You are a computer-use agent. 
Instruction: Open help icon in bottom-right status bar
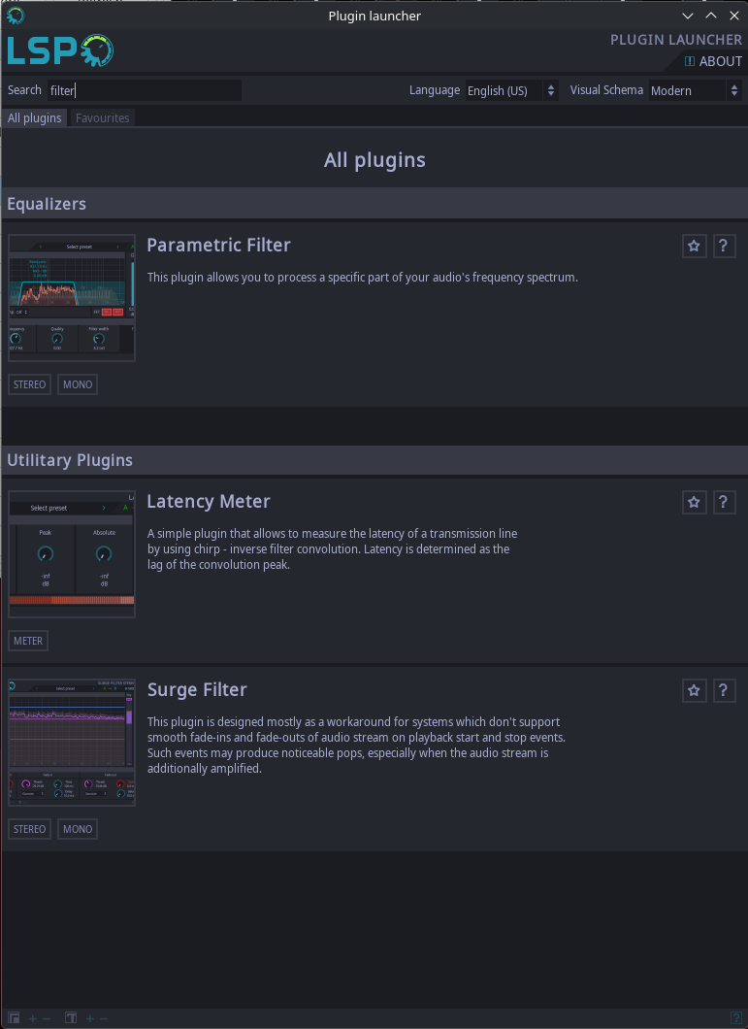[735, 1018]
